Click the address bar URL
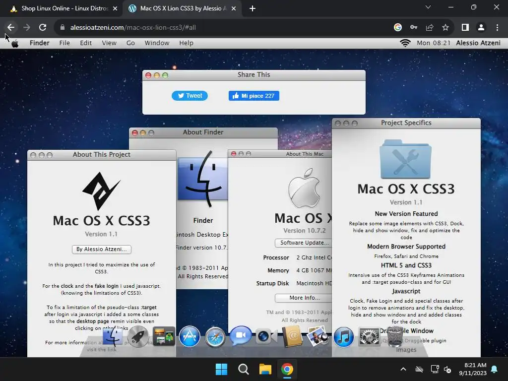508x381 pixels. click(x=133, y=28)
